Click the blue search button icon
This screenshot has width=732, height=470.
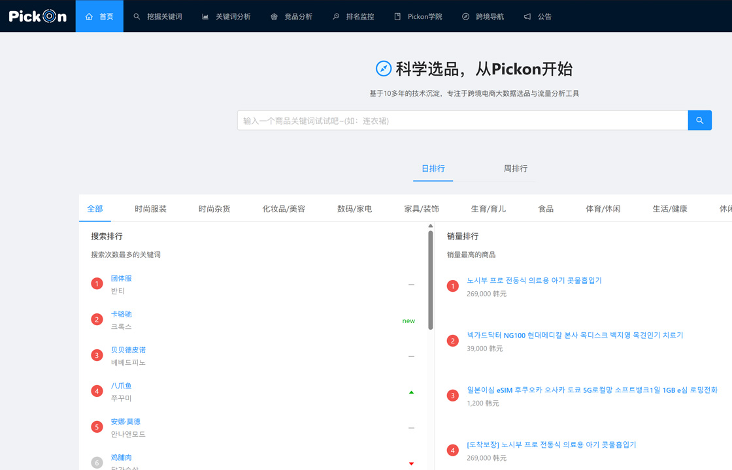tap(700, 120)
